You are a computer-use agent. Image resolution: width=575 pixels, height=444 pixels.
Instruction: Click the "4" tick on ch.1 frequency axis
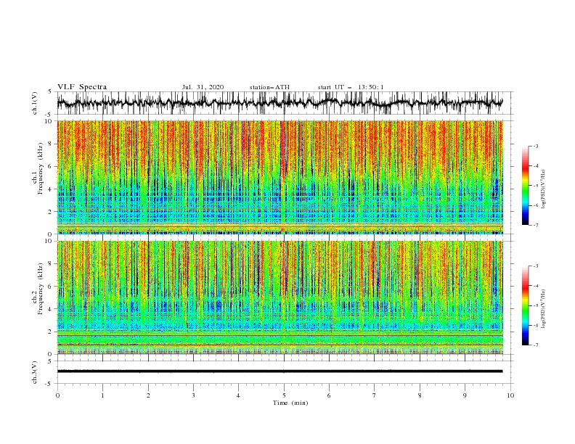point(52,189)
